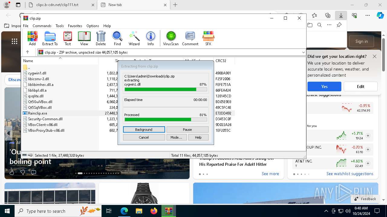This screenshot has height=217, width=387.
Task: Dislike the news story with thumbs down
Action: (23, 172)
